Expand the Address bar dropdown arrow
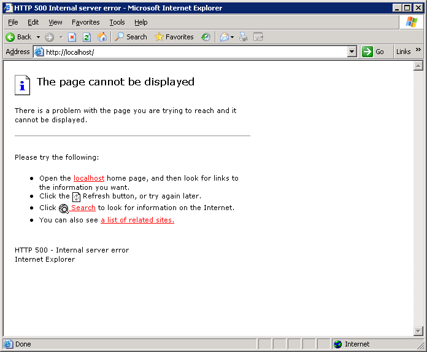The height and width of the screenshot is (352, 427). coord(352,52)
